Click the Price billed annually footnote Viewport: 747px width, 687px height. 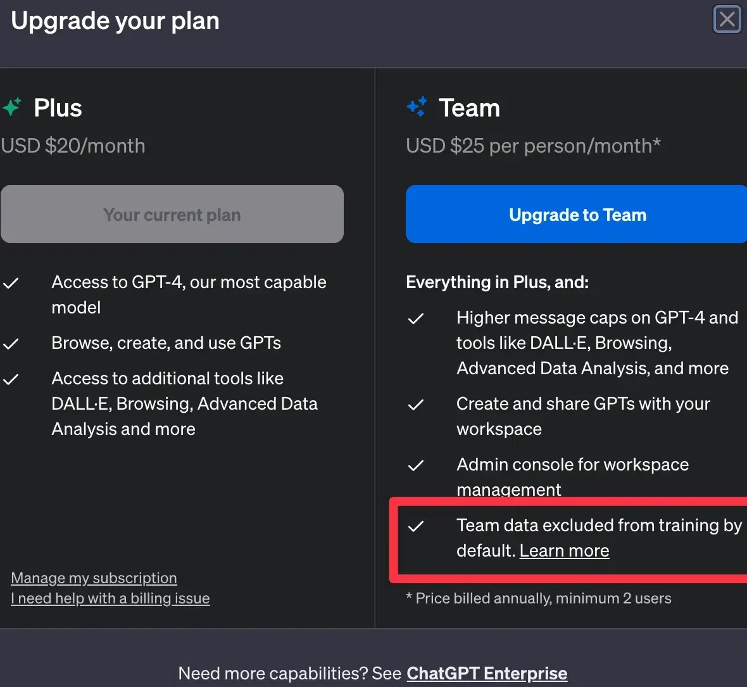pos(538,598)
